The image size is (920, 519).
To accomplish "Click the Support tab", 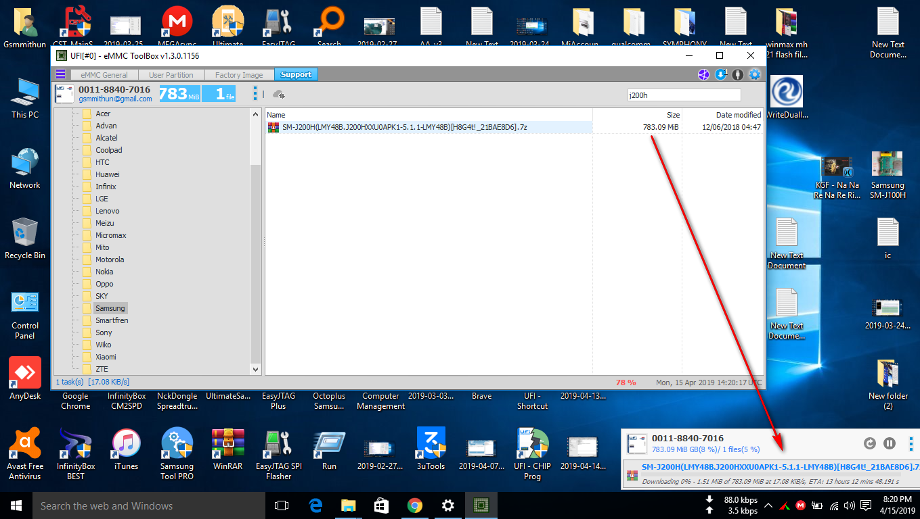I will [x=296, y=75].
